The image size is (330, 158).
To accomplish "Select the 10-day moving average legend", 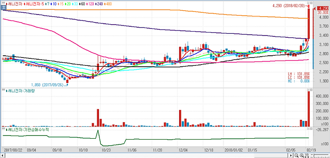I will 54,4.
